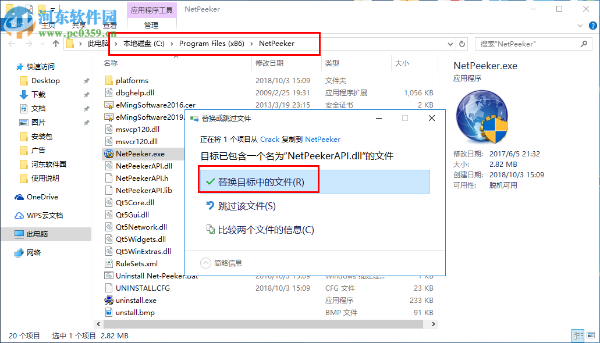Select the RuleSets.xml file

point(138,263)
